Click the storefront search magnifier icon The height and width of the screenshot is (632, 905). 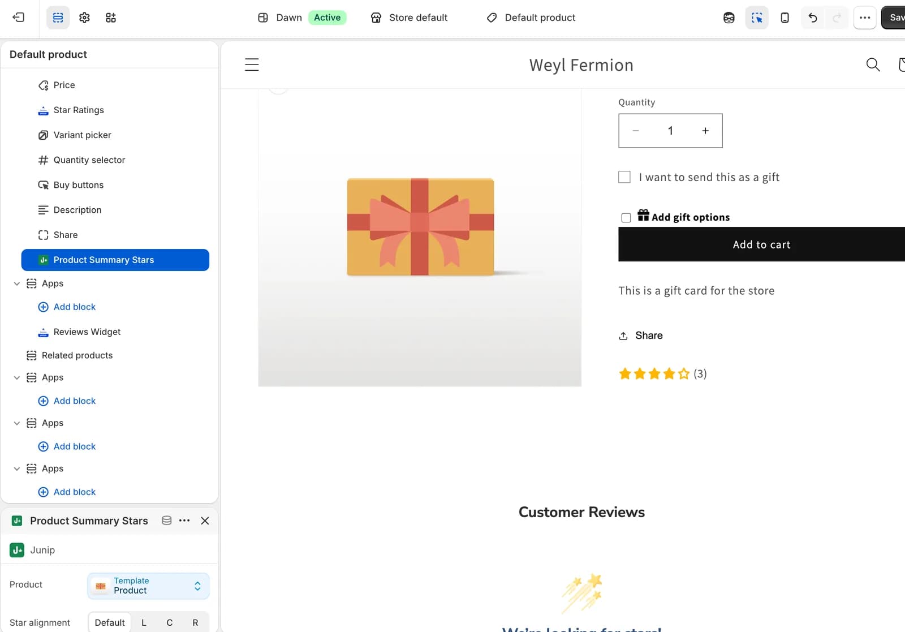coord(873,65)
